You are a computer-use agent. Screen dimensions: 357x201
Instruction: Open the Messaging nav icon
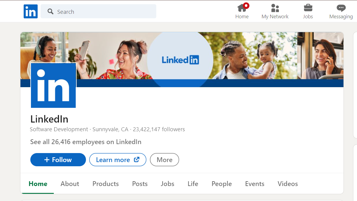click(x=341, y=11)
